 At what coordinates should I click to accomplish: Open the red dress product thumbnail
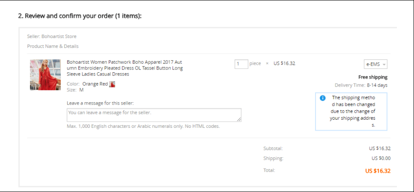[45, 75]
